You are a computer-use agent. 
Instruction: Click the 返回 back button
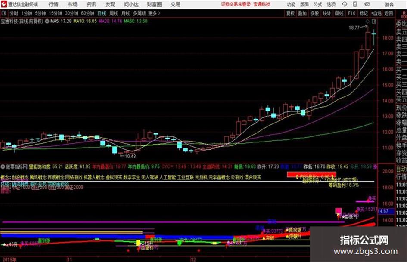click(388, 13)
